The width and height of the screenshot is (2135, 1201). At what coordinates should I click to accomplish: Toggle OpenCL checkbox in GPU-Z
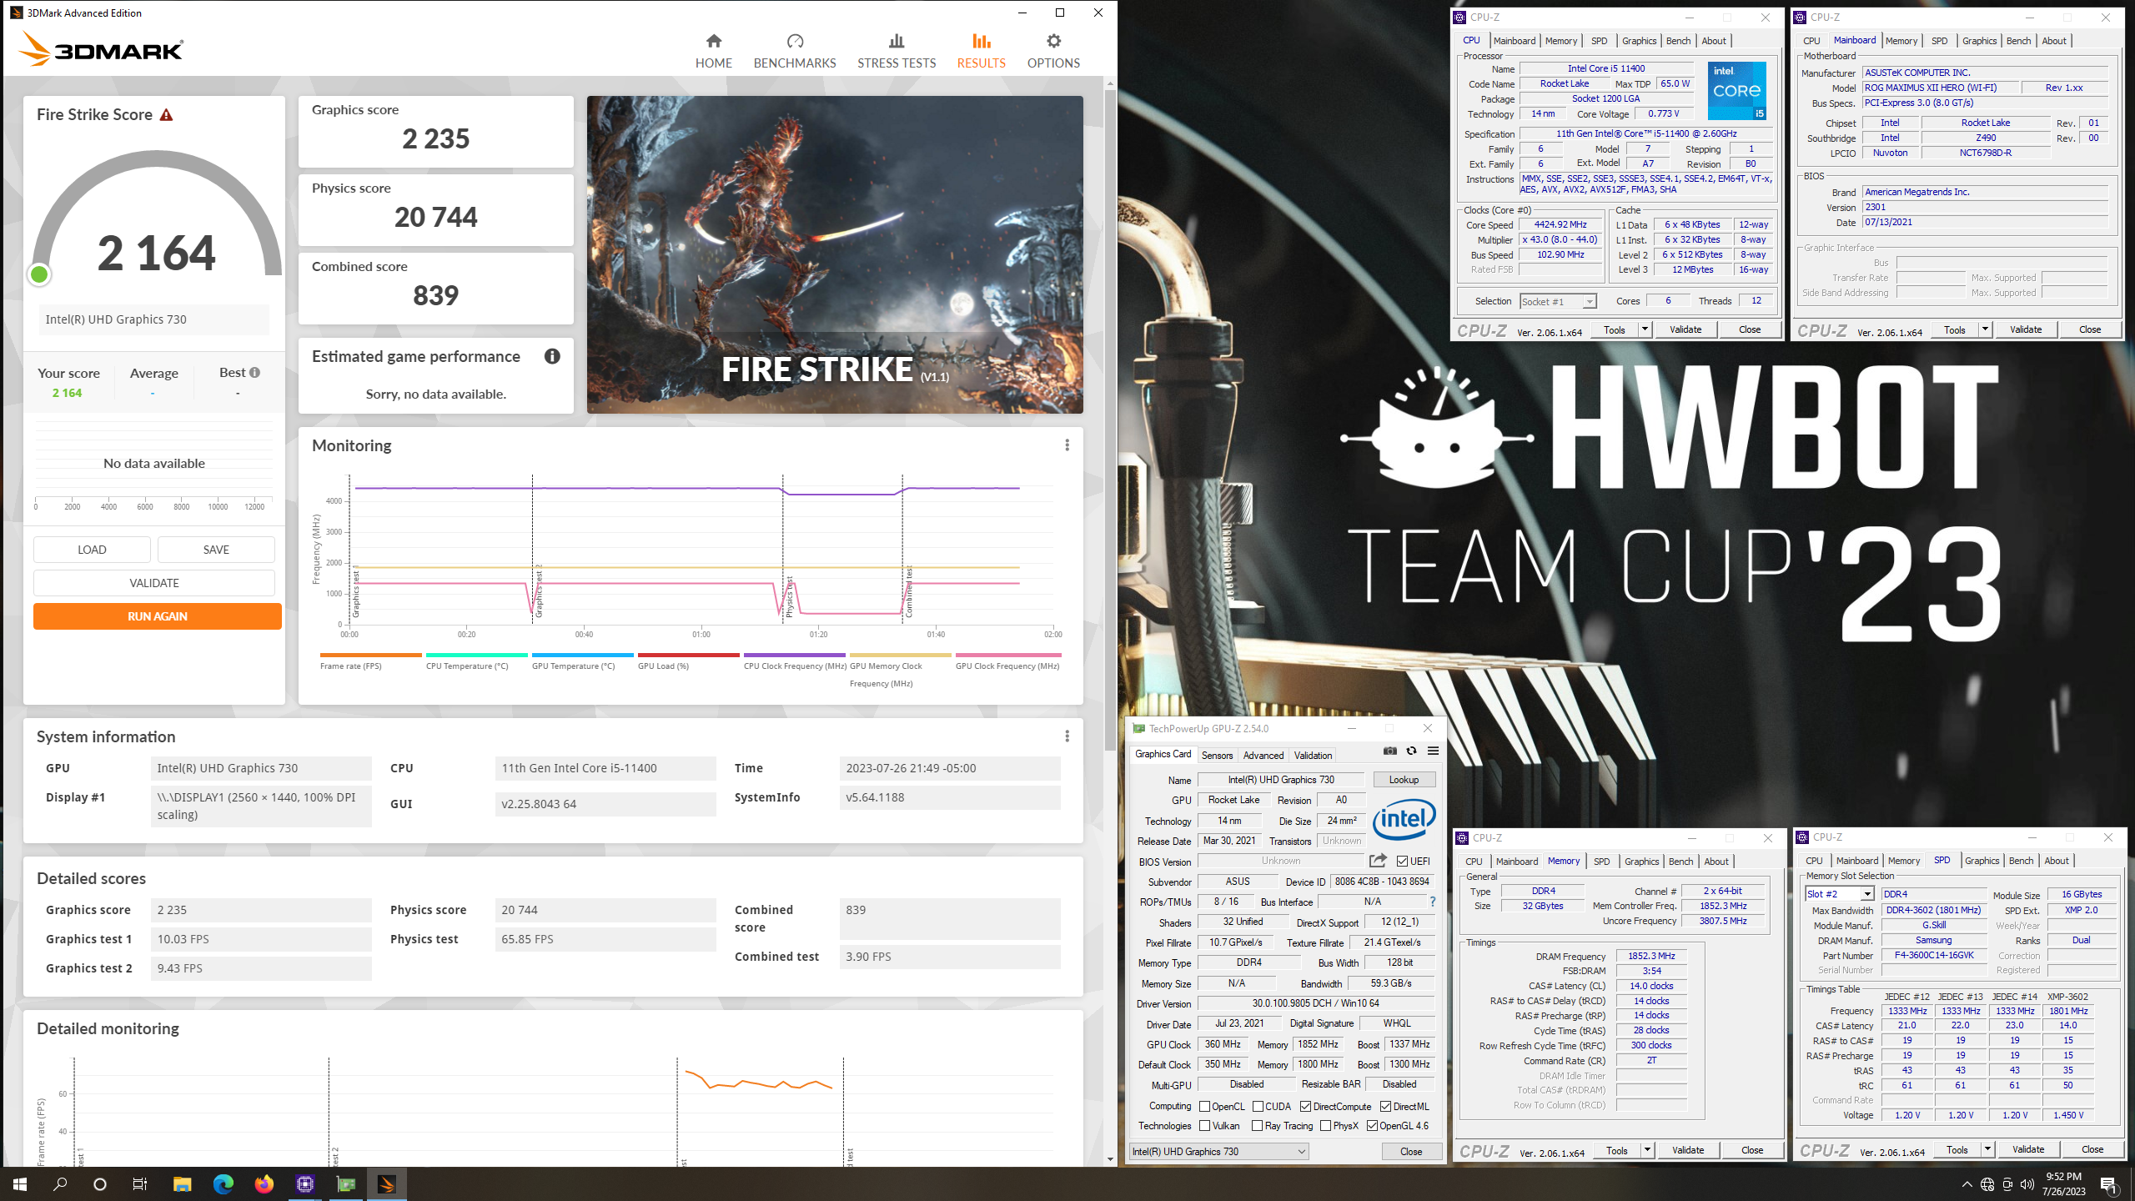pyautogui.click(x=1204, y=1107)
